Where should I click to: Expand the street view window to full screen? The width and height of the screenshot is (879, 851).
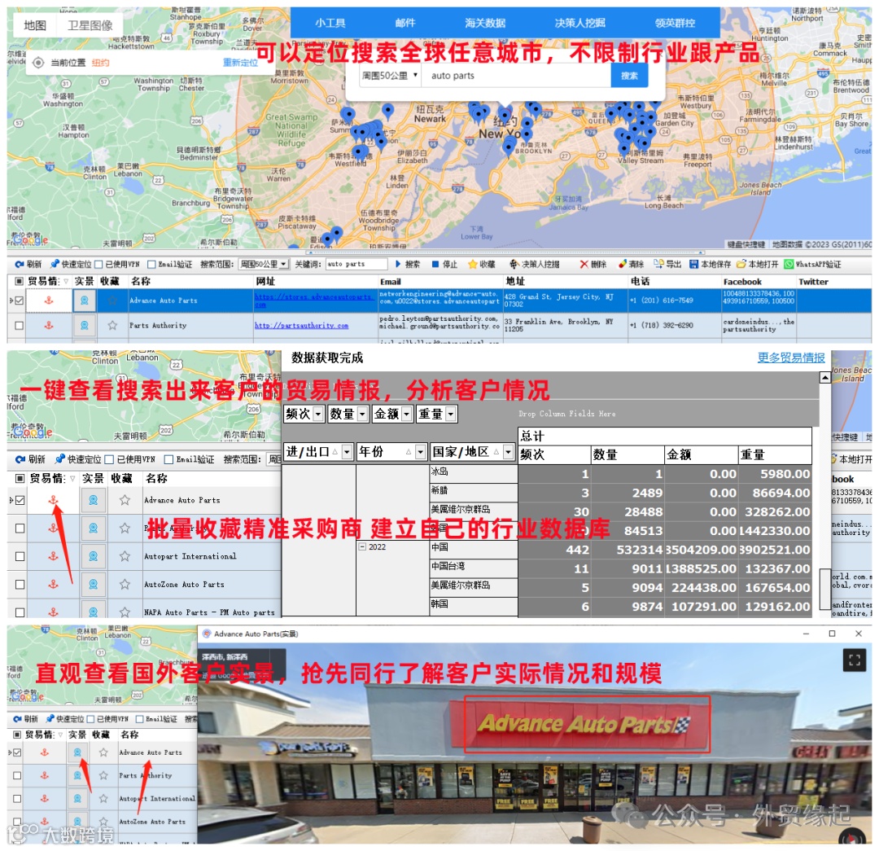tap(855, 660)
